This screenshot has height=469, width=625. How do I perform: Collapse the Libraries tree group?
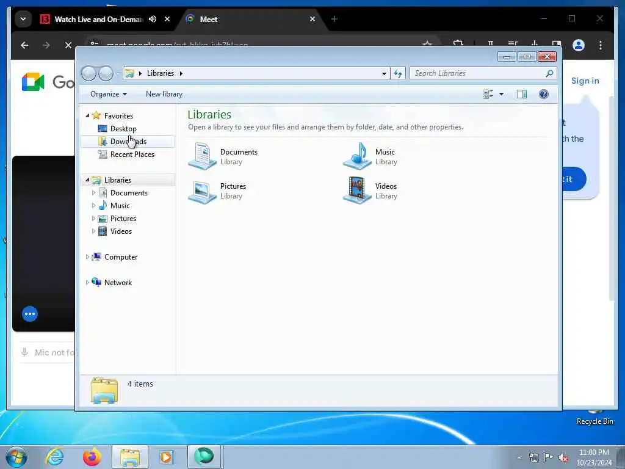(87, 180)
